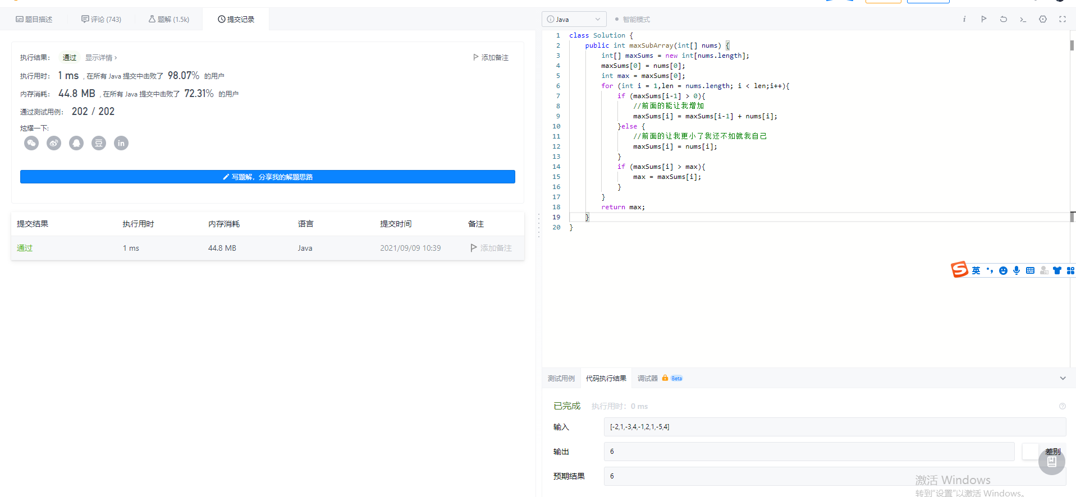Open the Sogou soft keyboard
Viewport: 1076px width, 497px height.
click(1030, 270)
